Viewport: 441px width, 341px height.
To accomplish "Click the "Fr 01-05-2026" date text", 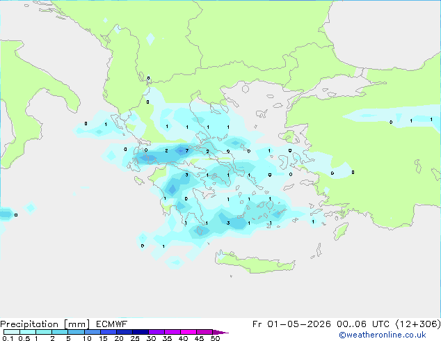I will click(x=291, y=324).
